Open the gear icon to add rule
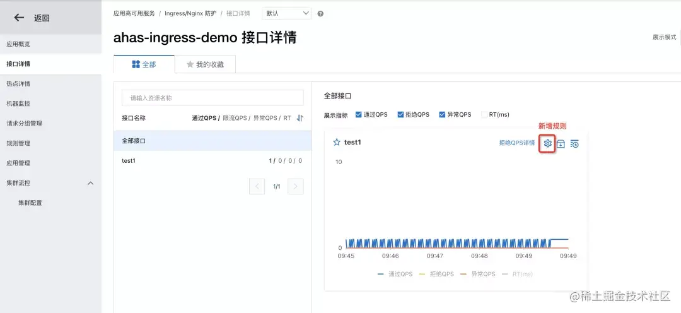The image size is (681, 313). [x=548, y=143]
